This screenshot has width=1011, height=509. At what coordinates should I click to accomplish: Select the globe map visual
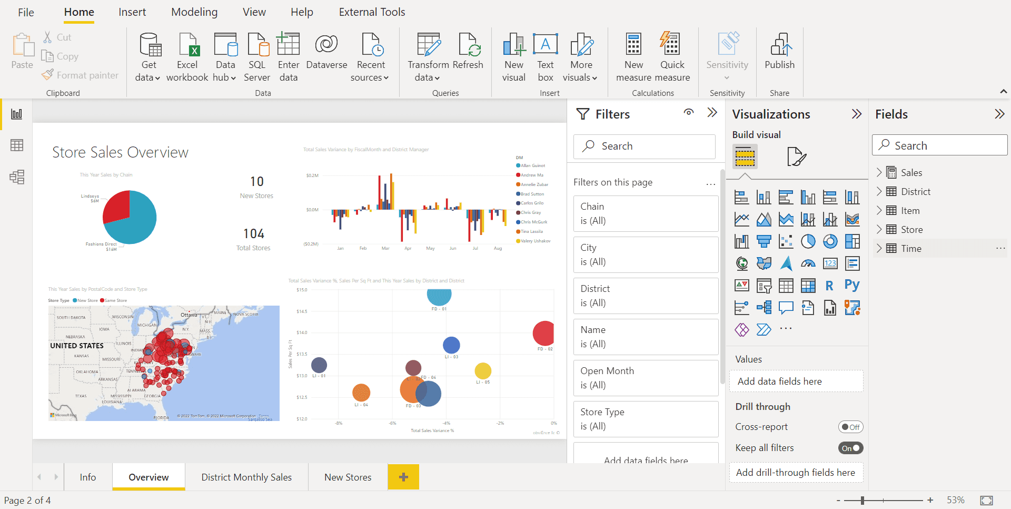point(741,263)
